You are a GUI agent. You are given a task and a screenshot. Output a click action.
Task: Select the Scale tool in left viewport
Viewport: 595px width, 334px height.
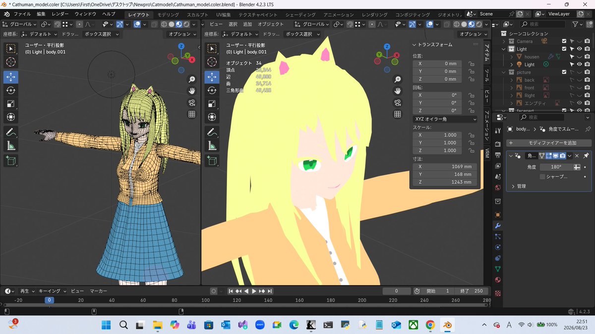[x=11, y=104]
